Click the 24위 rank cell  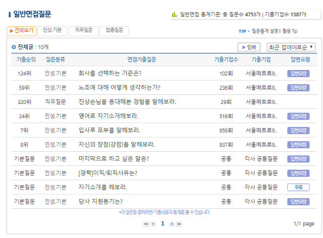pyautogui.click(x=24, y=116)
